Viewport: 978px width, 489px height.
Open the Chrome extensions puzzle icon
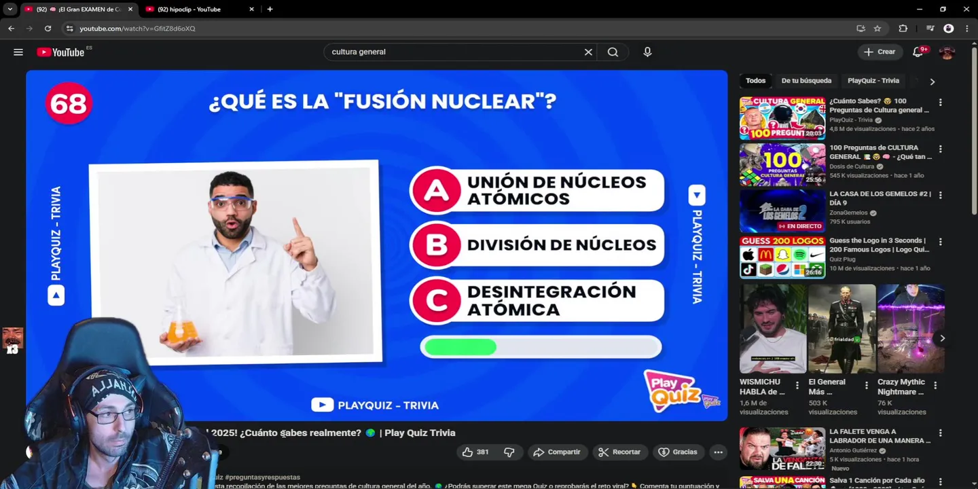[903, 29]
